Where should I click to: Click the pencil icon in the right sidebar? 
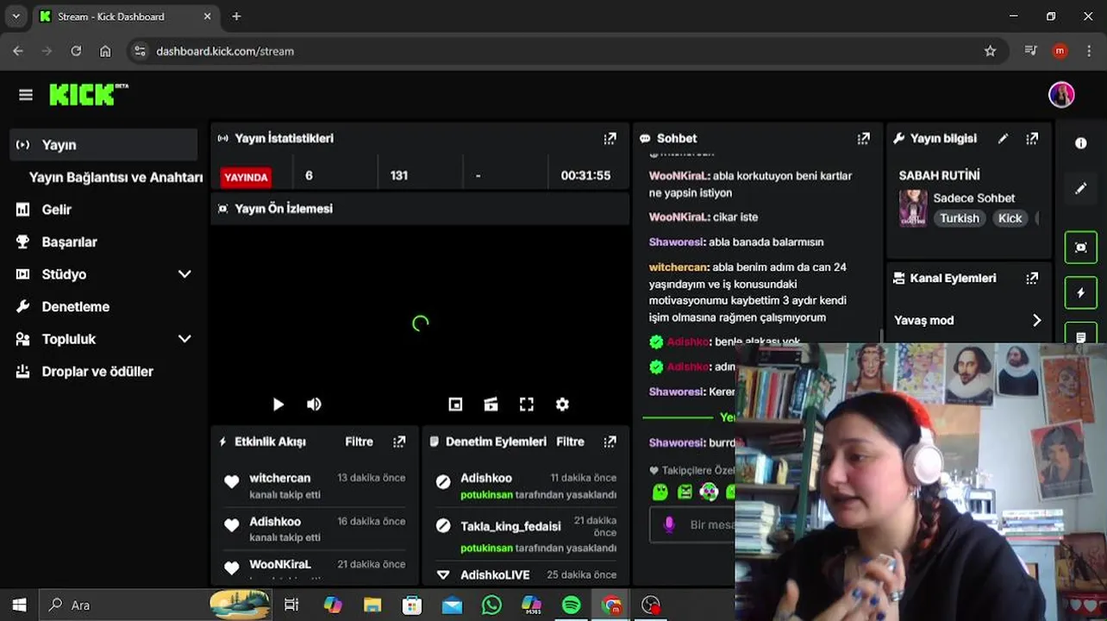point(1081,188)
